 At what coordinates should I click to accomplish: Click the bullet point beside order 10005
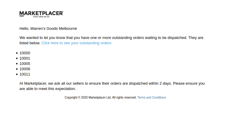point(17,64)
